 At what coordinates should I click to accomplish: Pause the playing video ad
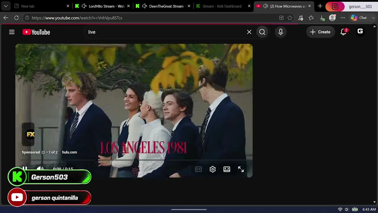click(x=25, y=169)
